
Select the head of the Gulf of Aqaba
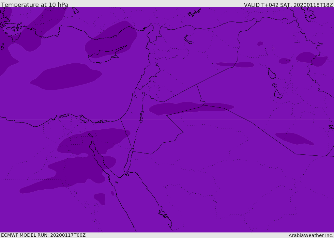133,150
